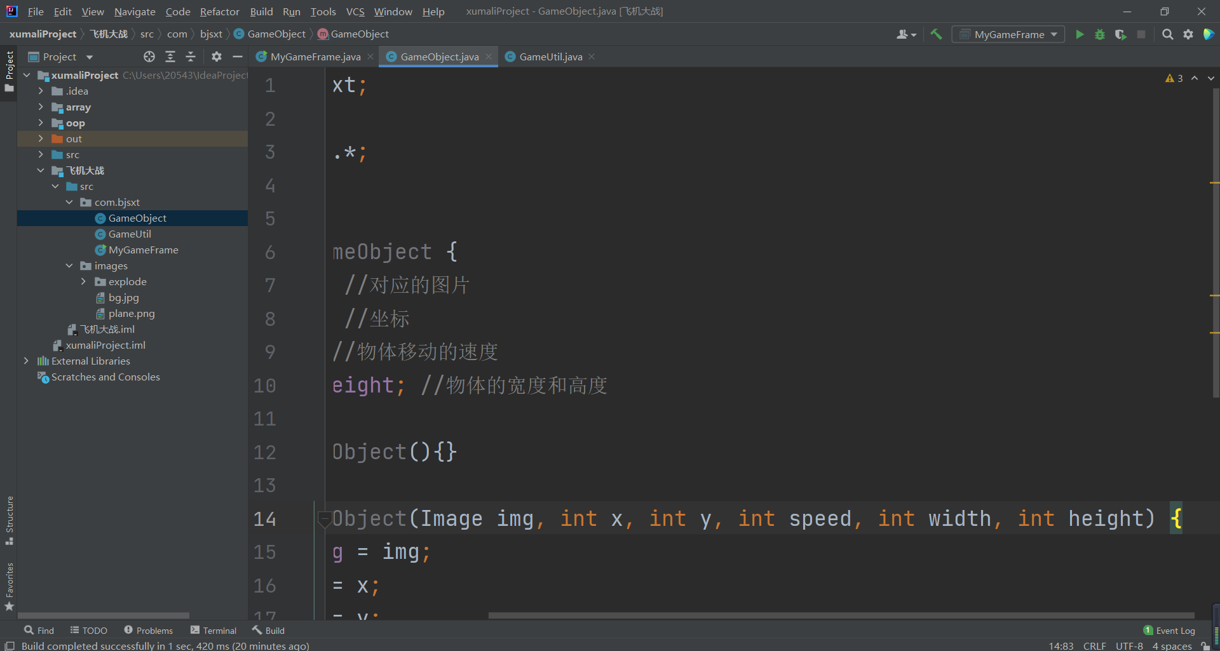The image size is (1220, 651).
Task: Open the MyGameFrame run configuration dropdown
Action: (x=1008, y=34)
